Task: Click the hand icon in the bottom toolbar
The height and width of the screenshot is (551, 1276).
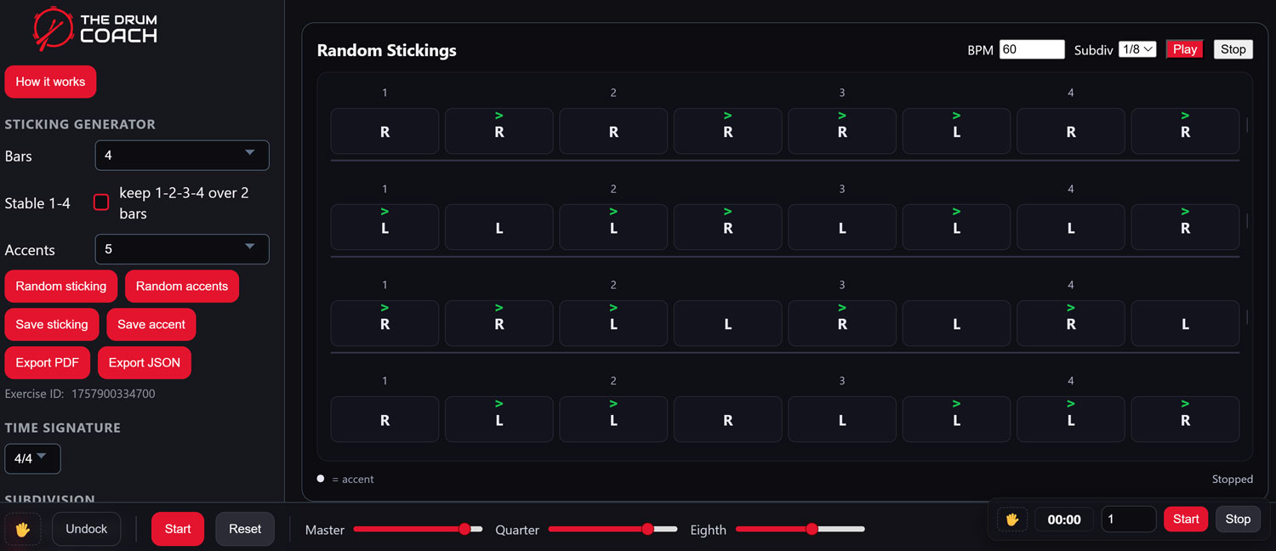Action: pos(23,529)
